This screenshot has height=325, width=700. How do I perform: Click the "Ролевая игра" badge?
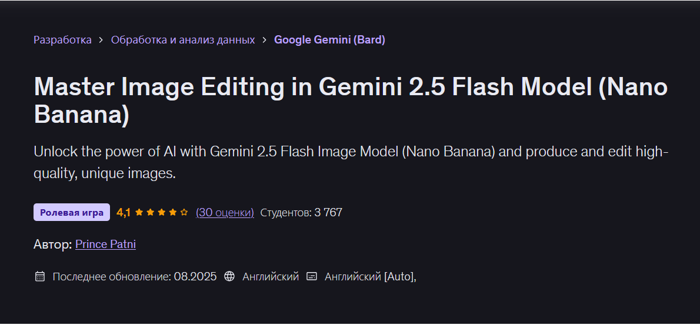coord(72,212)
